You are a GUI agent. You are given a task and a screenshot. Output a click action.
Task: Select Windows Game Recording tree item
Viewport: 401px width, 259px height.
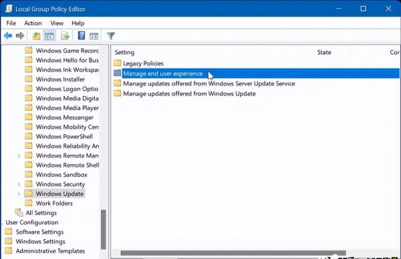[68, 51]
